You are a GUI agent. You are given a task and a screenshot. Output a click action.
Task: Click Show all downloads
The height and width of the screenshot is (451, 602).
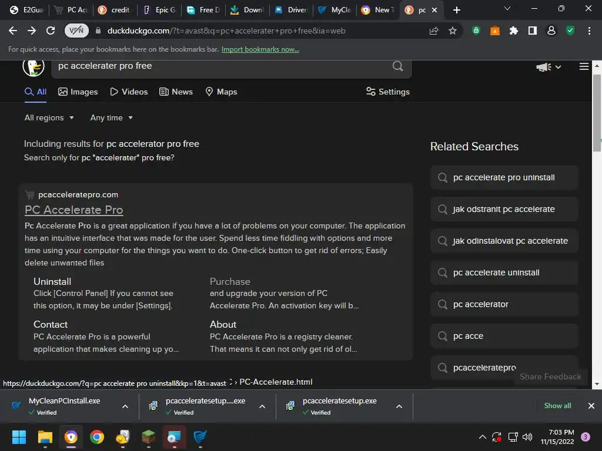pyautogui.click(x=557, y=406)
